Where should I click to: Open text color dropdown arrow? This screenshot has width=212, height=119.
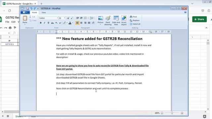[x=73, y=23]
